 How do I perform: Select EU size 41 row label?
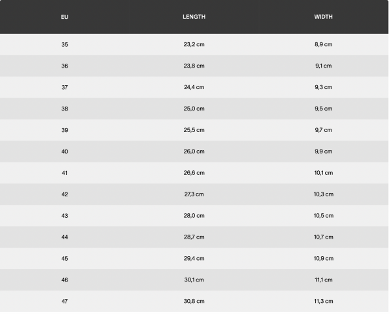pos(64,173)
